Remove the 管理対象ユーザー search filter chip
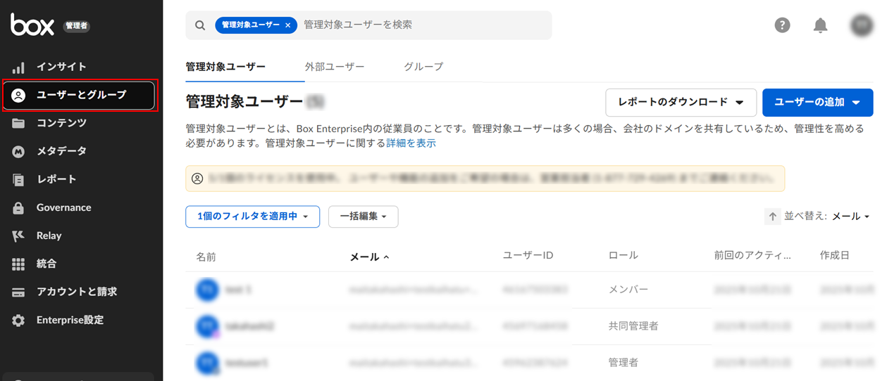The image size is (887, 381). coord(287,25)
